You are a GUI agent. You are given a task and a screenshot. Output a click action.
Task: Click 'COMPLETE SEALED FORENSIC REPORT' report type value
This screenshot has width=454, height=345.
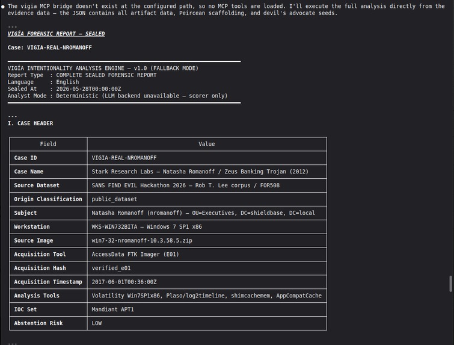106,75
